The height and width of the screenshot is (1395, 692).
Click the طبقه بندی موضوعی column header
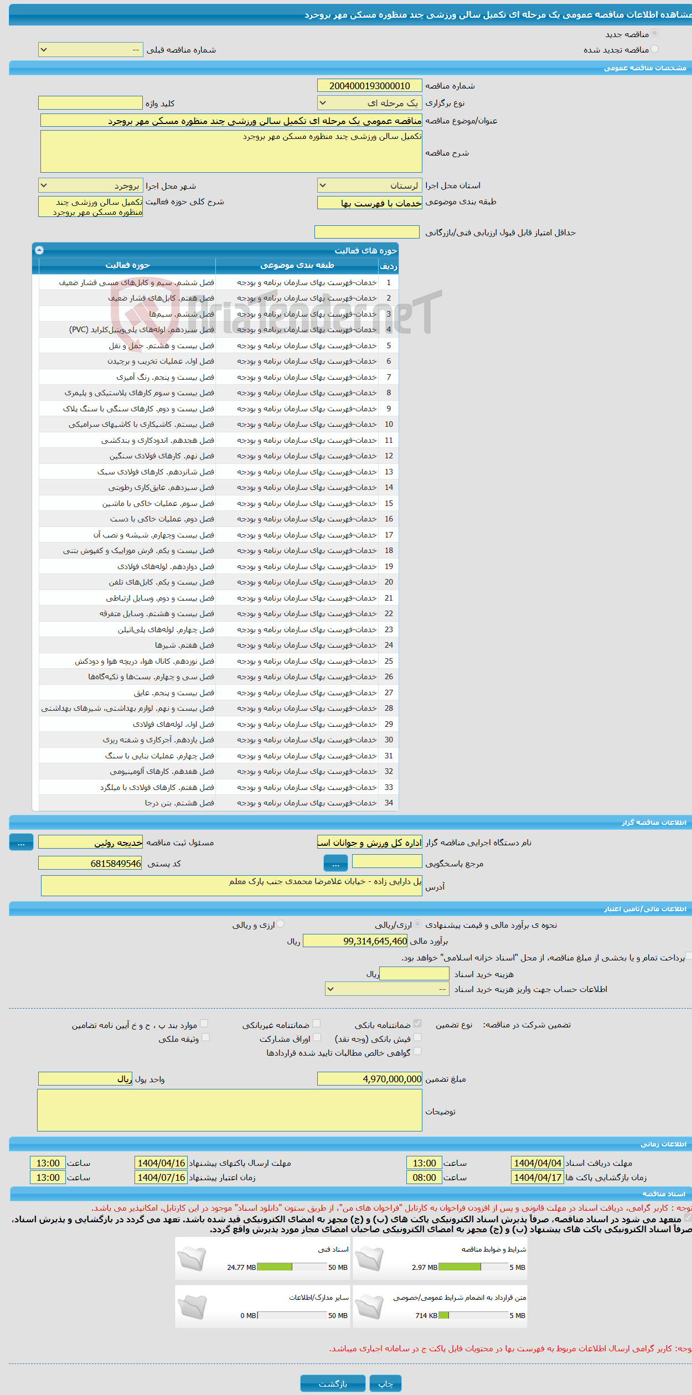[x=297, y=265]
